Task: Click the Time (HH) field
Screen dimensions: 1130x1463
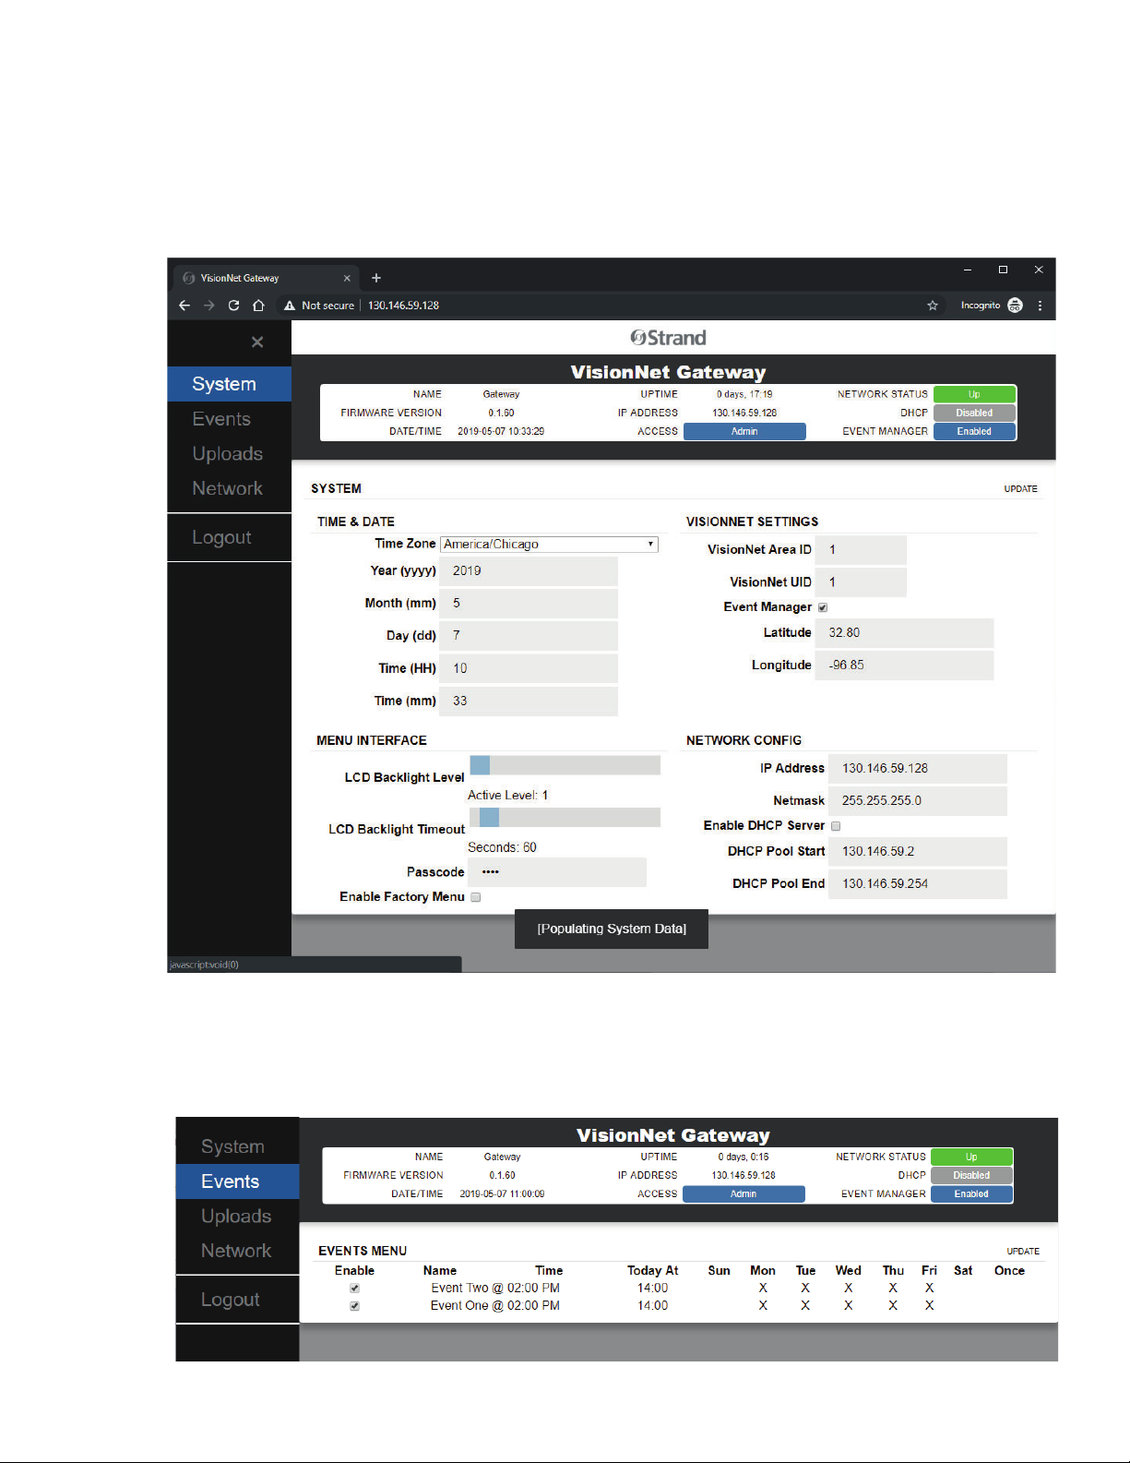Action: coord(529,668)
